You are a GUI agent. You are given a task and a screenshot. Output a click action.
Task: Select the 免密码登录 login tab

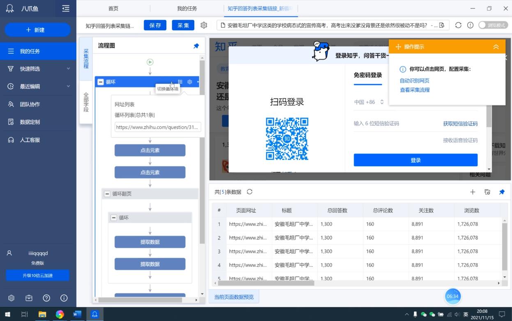point(368,75)
